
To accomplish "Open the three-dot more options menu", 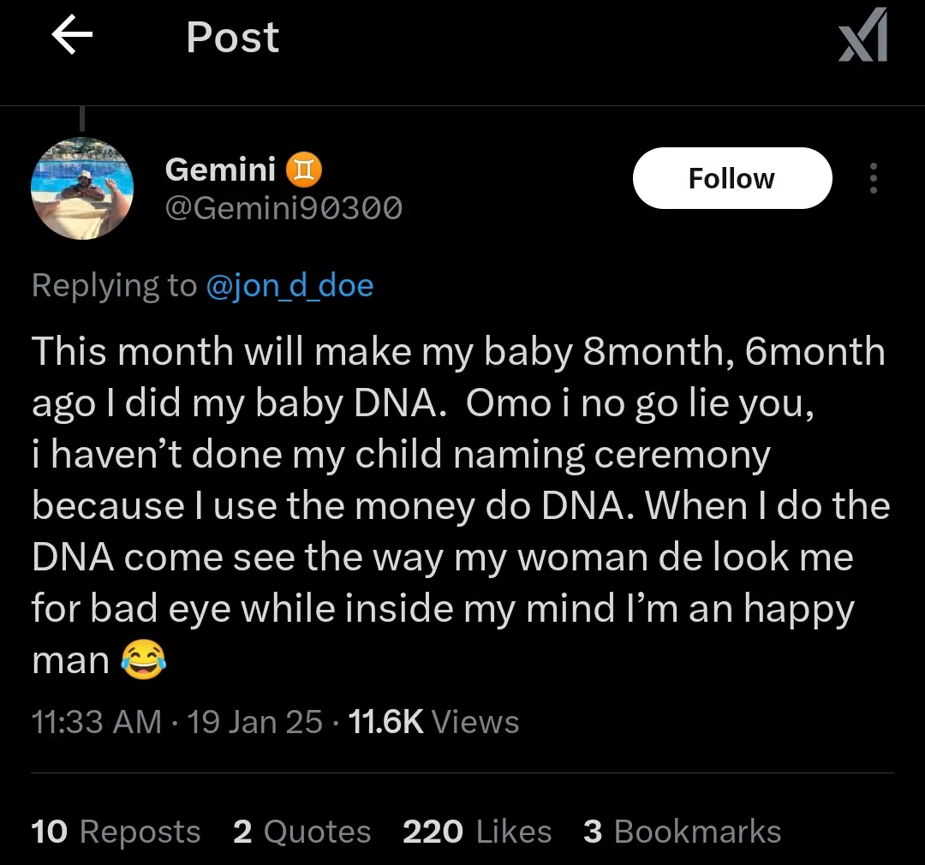I will 873,178.
